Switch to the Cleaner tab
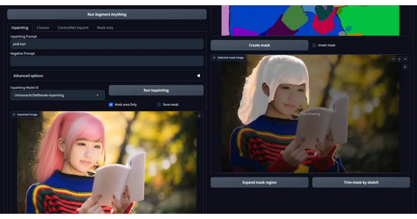 pos(43,27)
